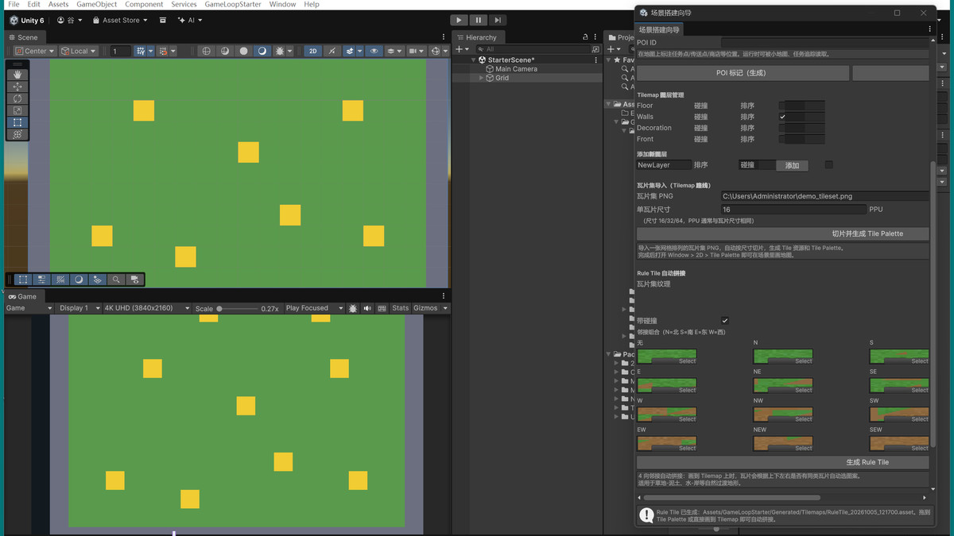Open the package cache icon beside Asset Store
The height and width of the screenshot is (536, 954).
click(x=163, y=20)
